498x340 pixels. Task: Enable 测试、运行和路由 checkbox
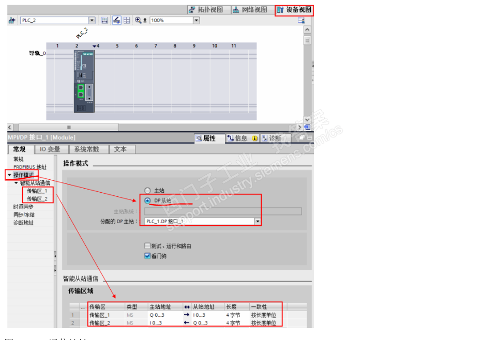point(147,246)
